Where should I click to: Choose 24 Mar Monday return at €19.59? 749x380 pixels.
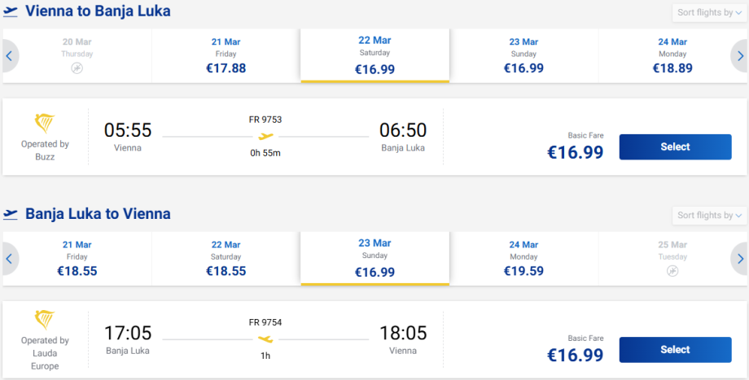click(x=523, y=259)
